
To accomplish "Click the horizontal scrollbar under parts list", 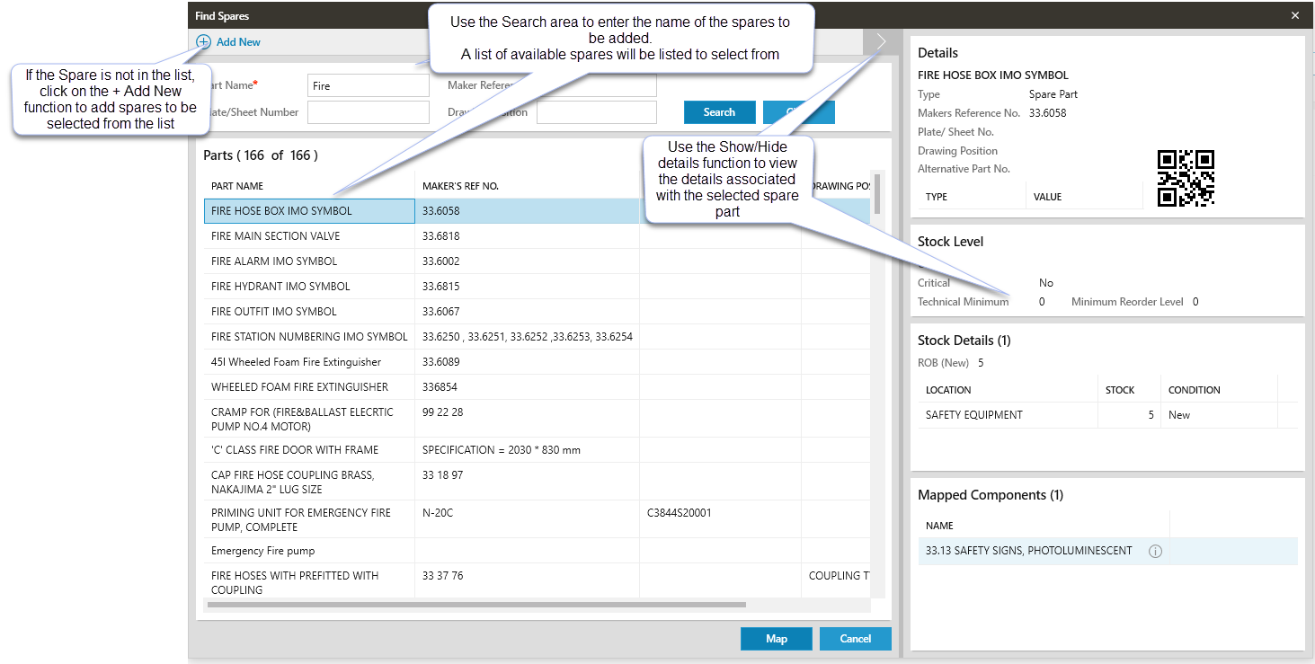I will coord(476,605).
